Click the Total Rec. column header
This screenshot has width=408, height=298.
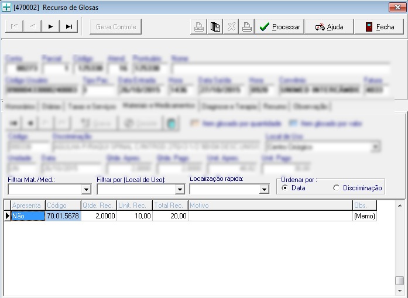[170, 205]
